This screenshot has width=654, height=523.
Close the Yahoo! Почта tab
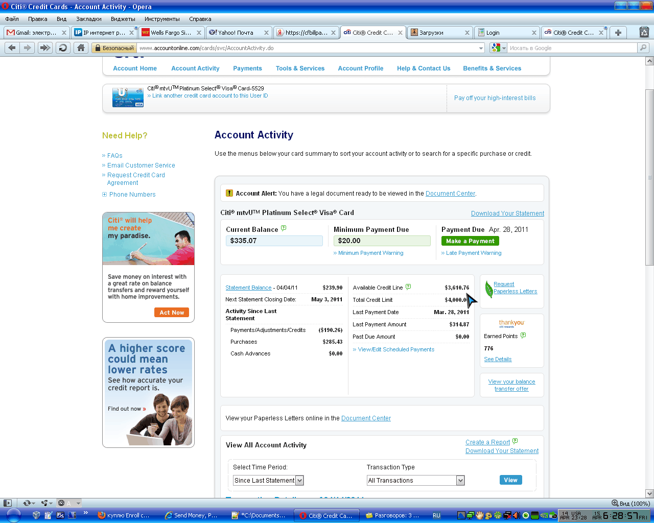point(266,32)
